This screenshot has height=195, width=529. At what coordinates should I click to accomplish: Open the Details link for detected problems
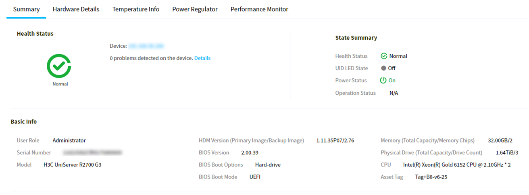click(202, 58)
